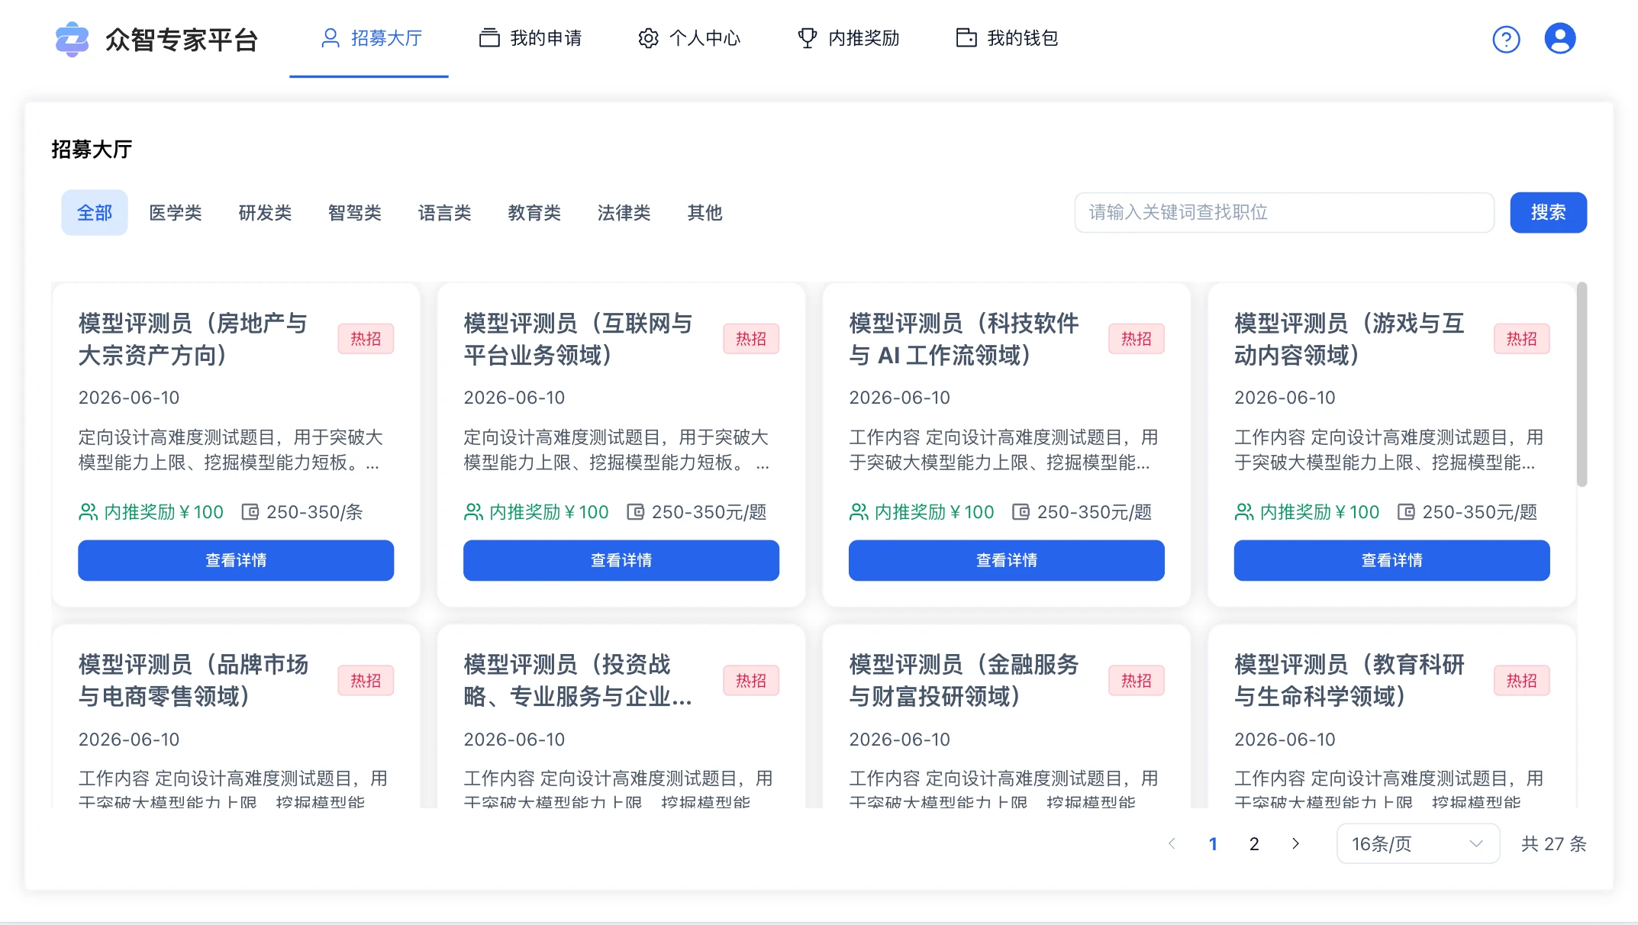Click the folder icon beside 我的钱包
Viewport: 1638px width, 925px height.
click(966, 38)
